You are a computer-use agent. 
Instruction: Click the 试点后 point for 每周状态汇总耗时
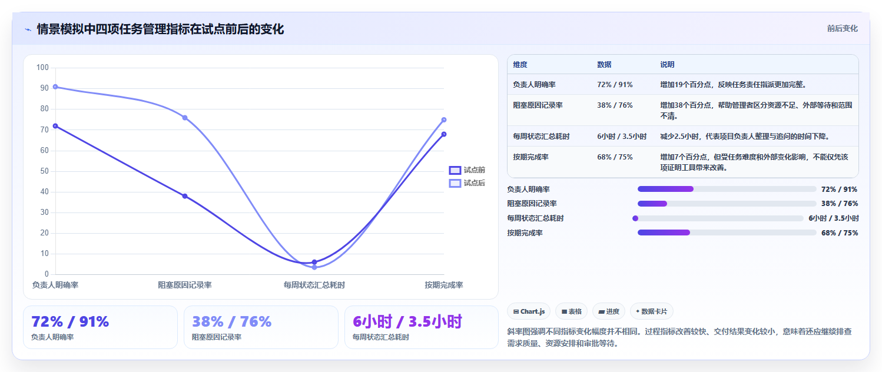click(x=314, y=267)
